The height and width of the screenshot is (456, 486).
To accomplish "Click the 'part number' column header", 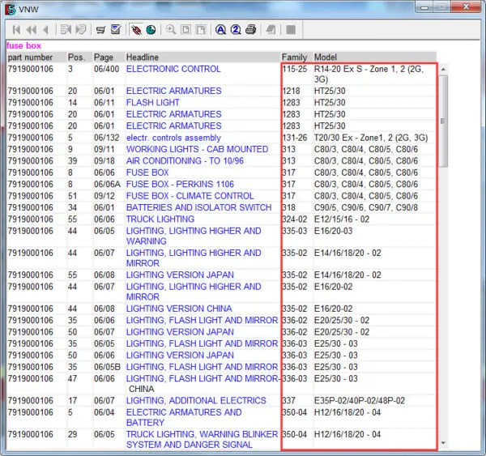I will click(x=30, y=58).
